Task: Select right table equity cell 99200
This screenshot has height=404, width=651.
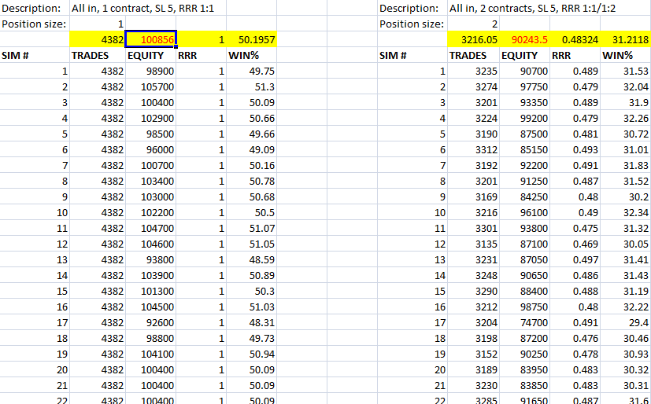Action: tap(525, 119)
